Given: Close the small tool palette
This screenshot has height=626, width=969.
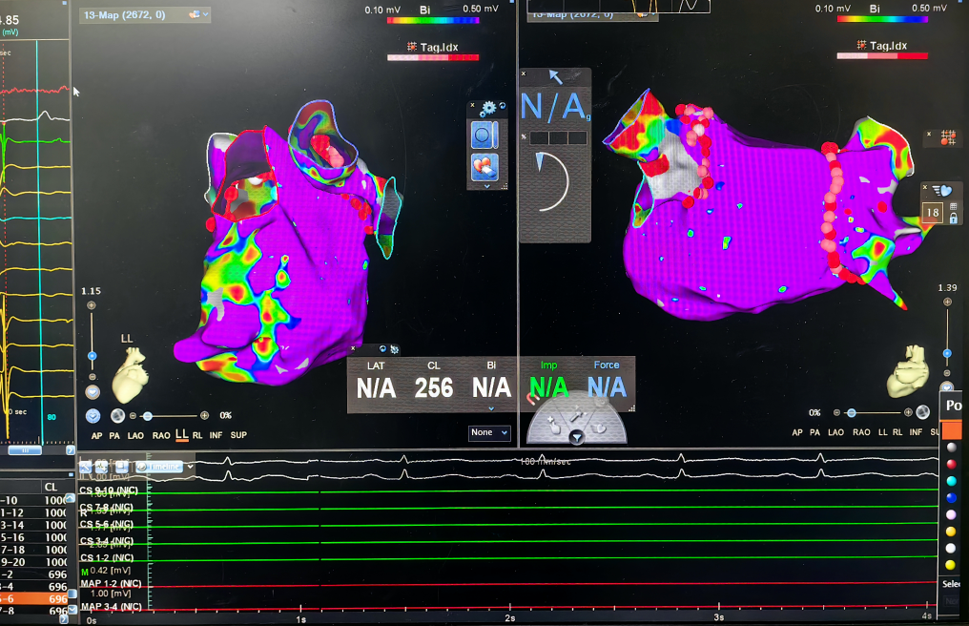Looking at the screenshot, I should pos(473,105).
